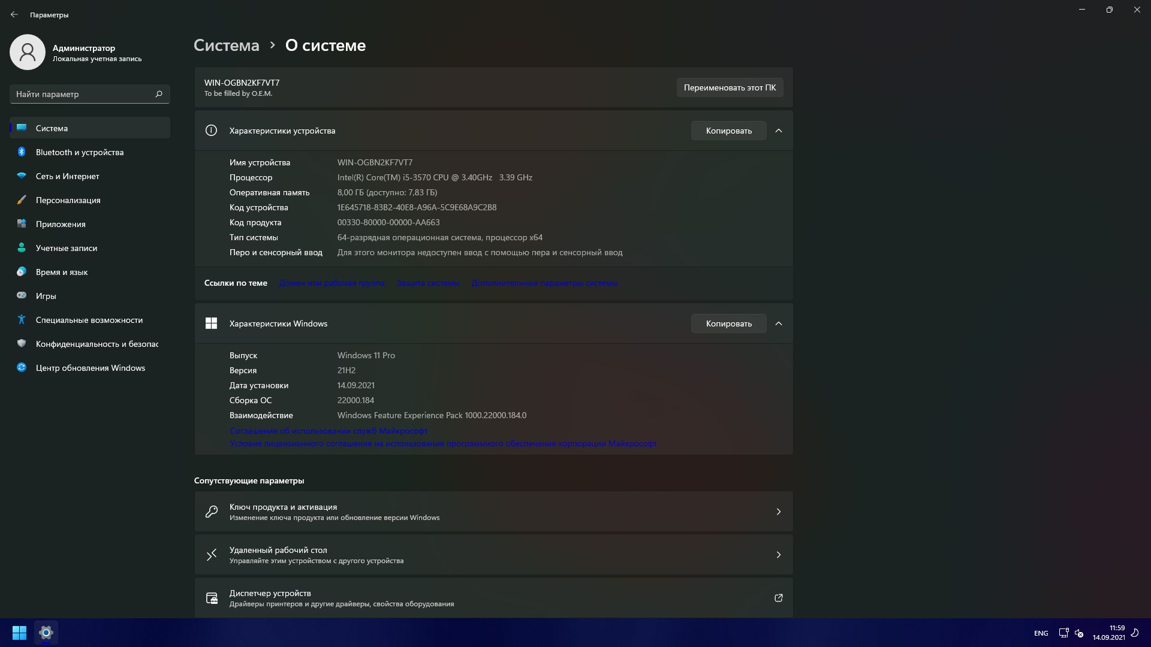
Task: Click the product code 00330-80000-00000-AA663
Action: [x=388, y=222]
